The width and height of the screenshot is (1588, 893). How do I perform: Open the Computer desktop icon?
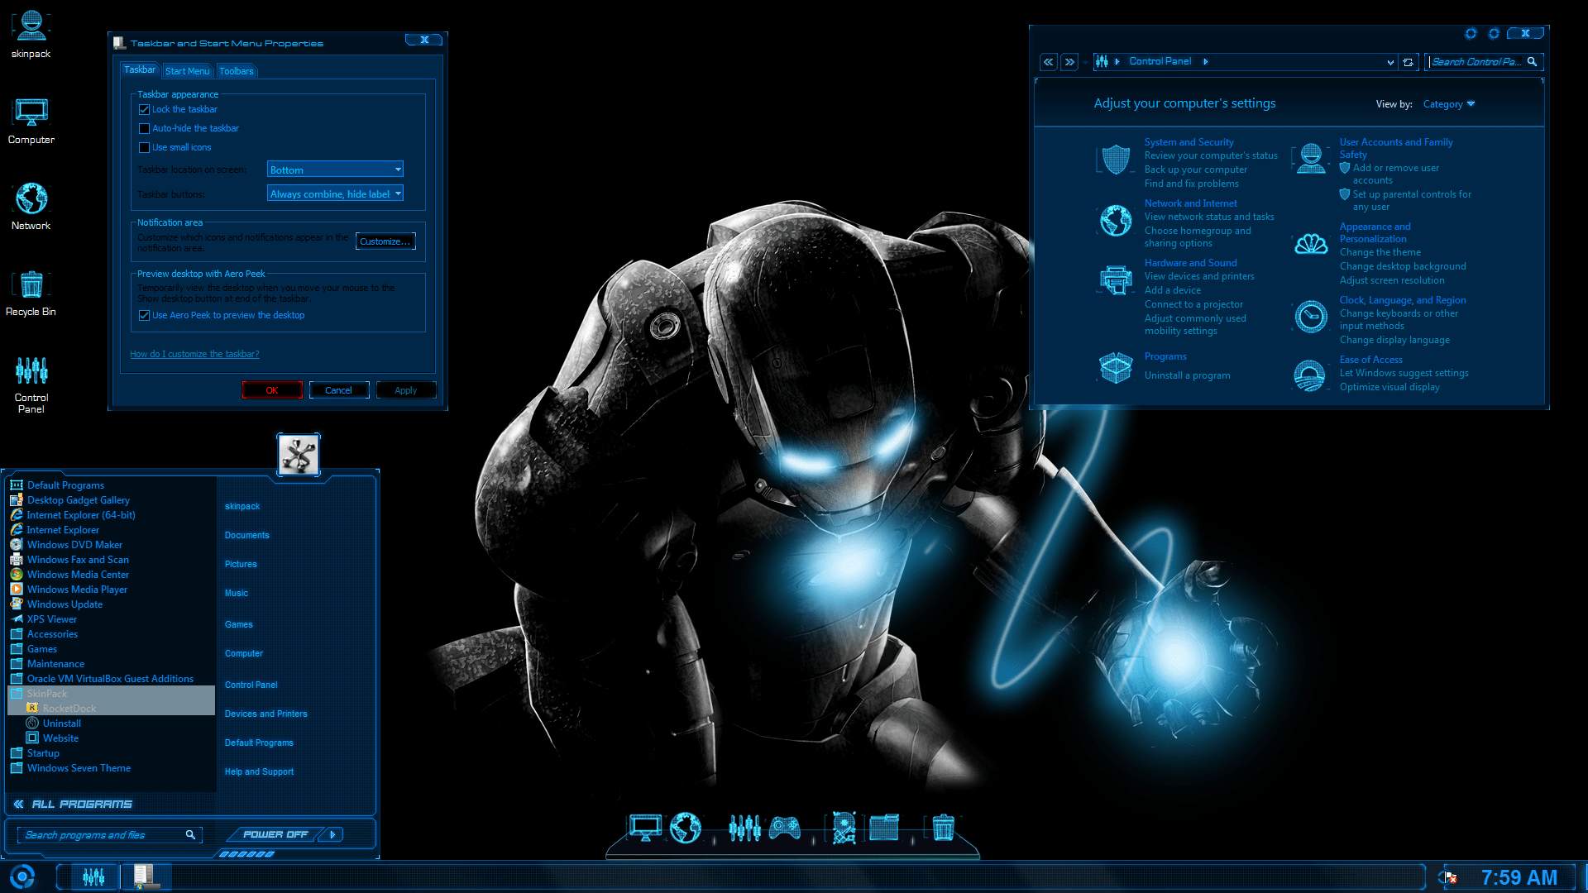coord(31,121)
